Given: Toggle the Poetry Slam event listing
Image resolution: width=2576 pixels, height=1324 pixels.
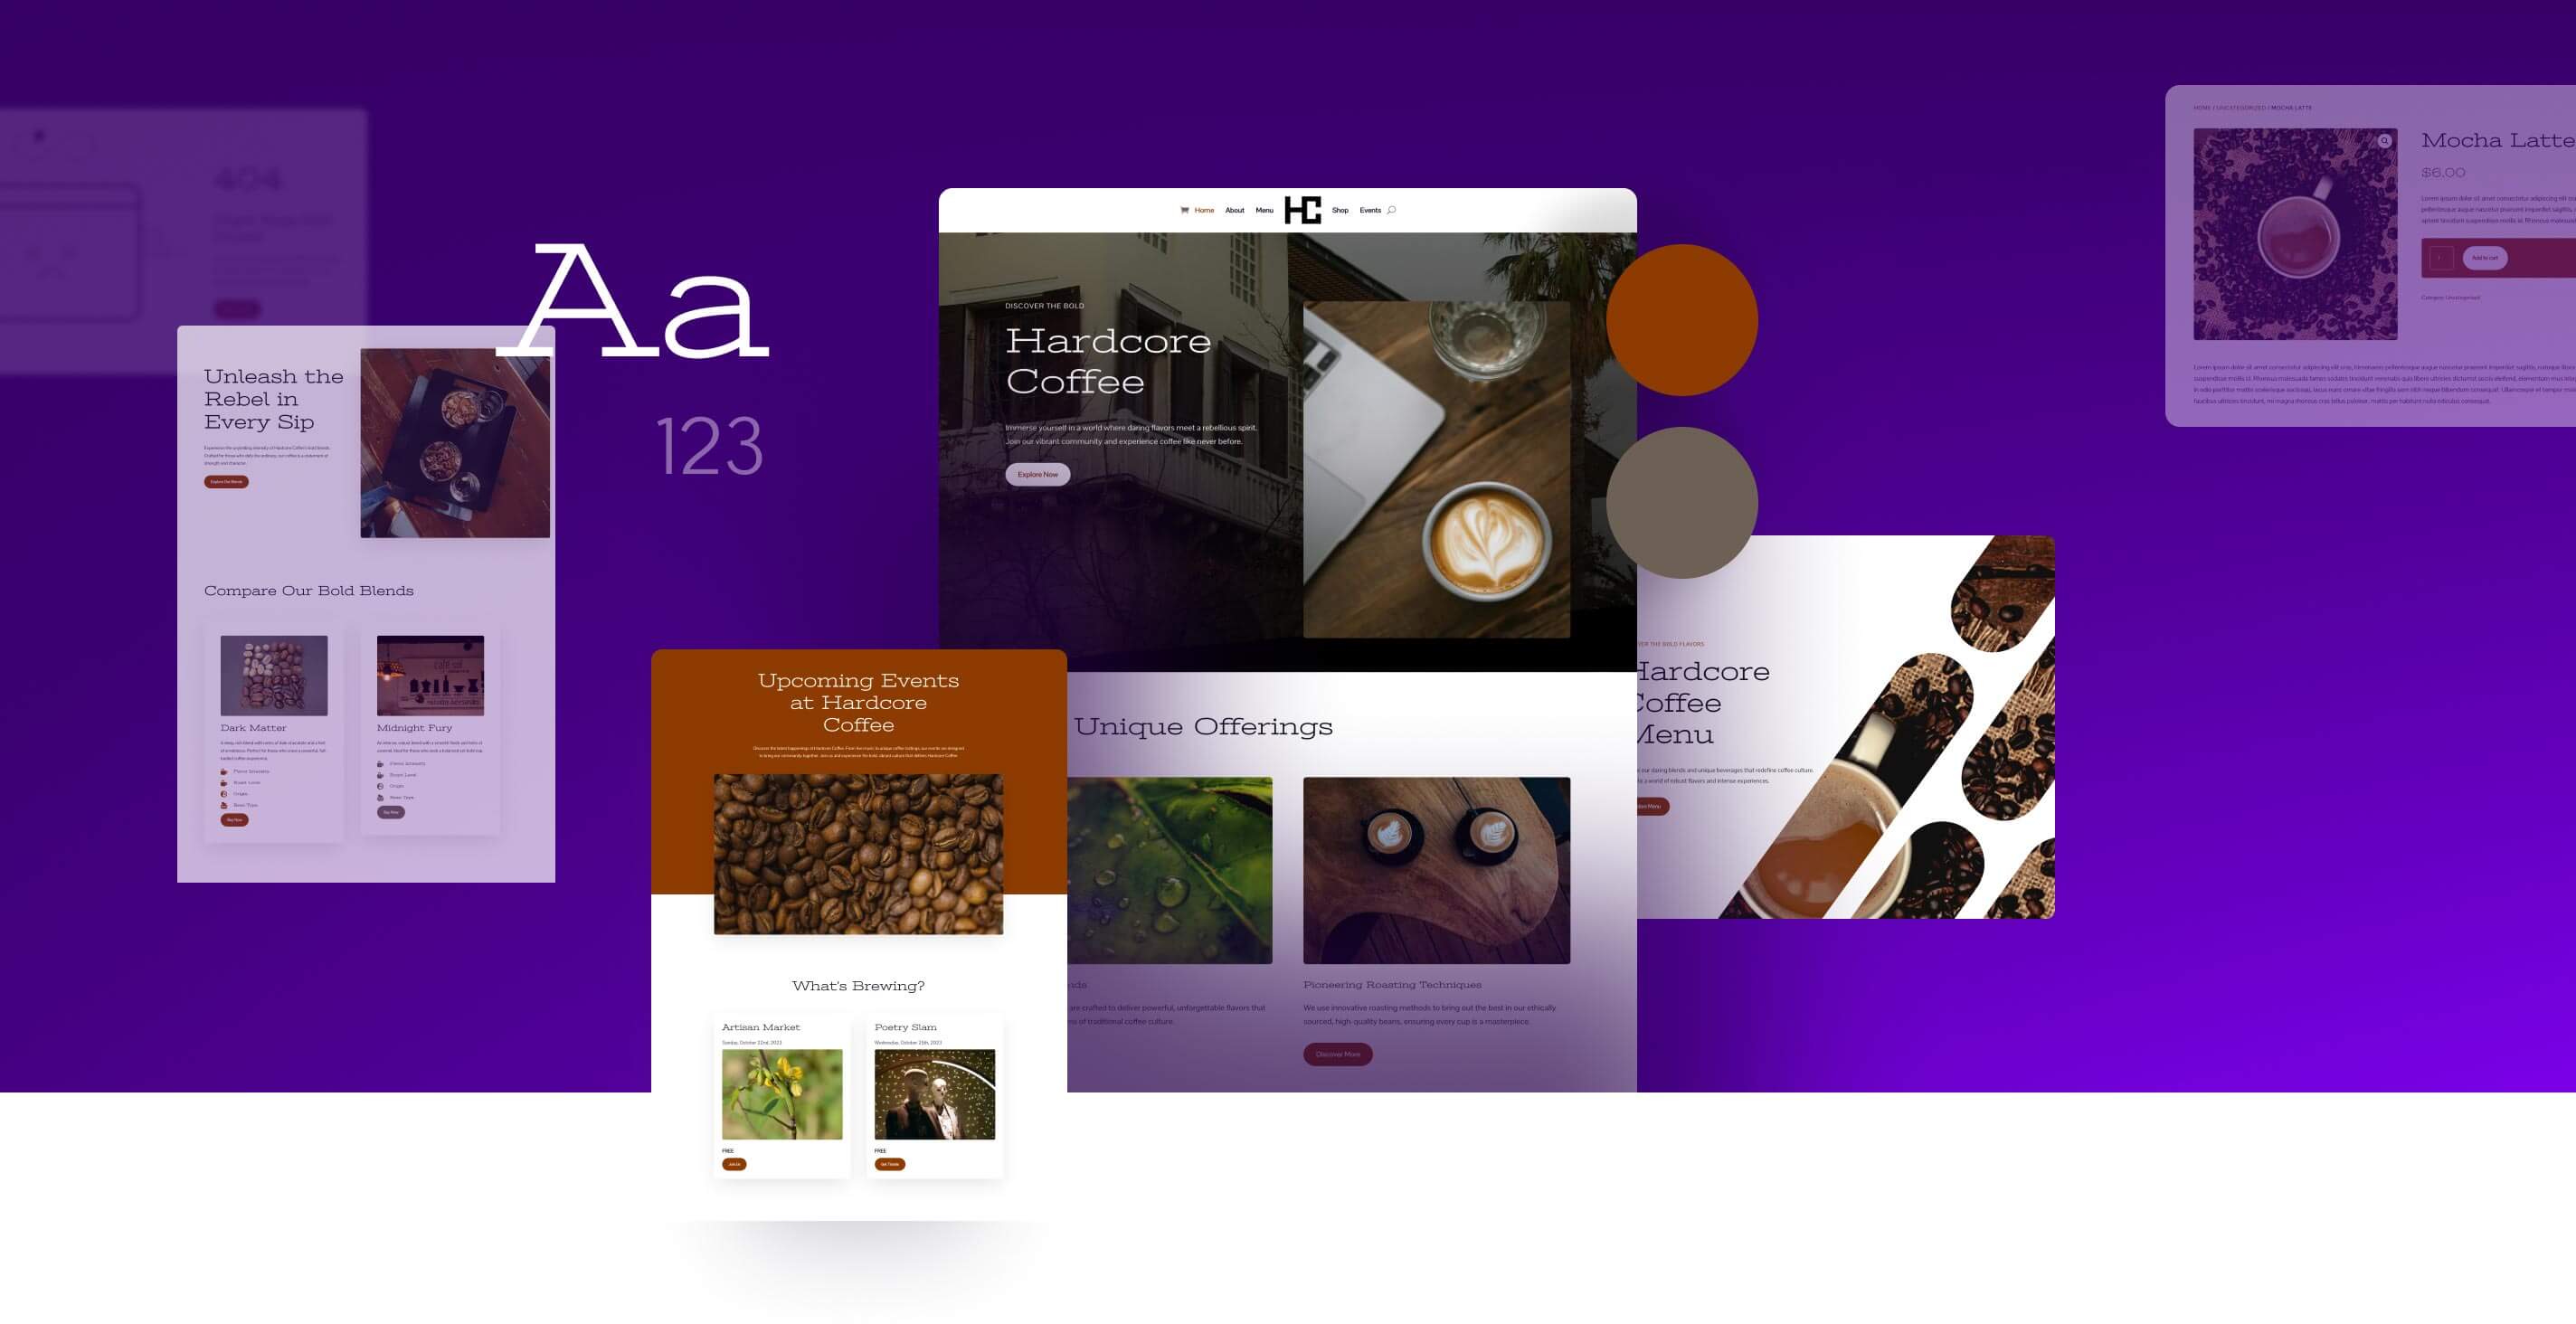Looking at the screenshot, I should (x=906, y=1026).
